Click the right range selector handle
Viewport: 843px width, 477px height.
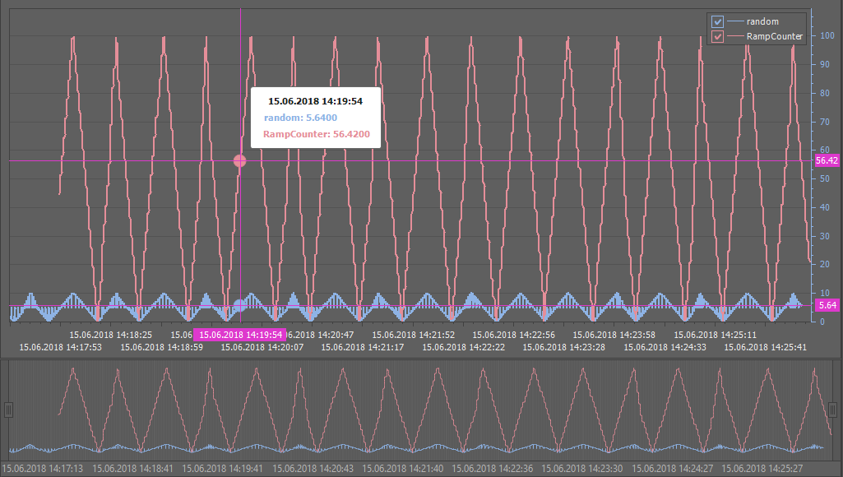point(834,409)
